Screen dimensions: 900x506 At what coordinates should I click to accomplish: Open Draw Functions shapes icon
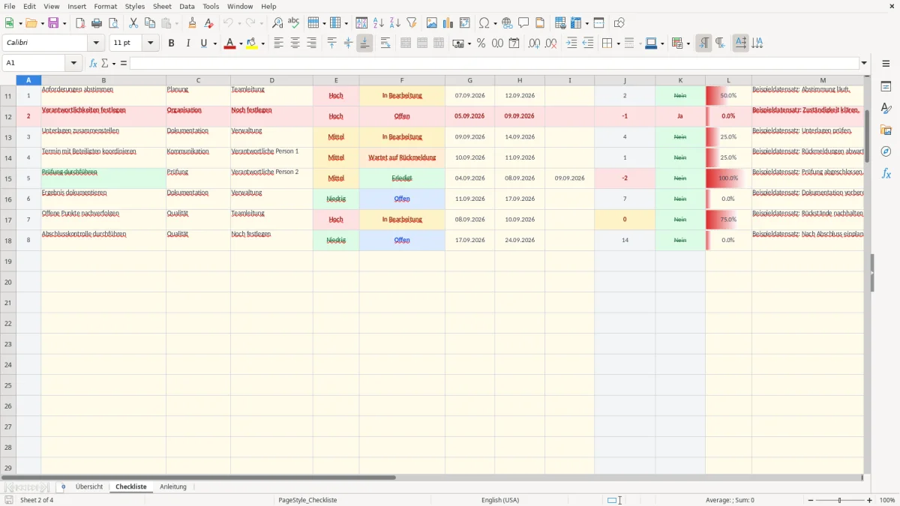coord(619,23)
